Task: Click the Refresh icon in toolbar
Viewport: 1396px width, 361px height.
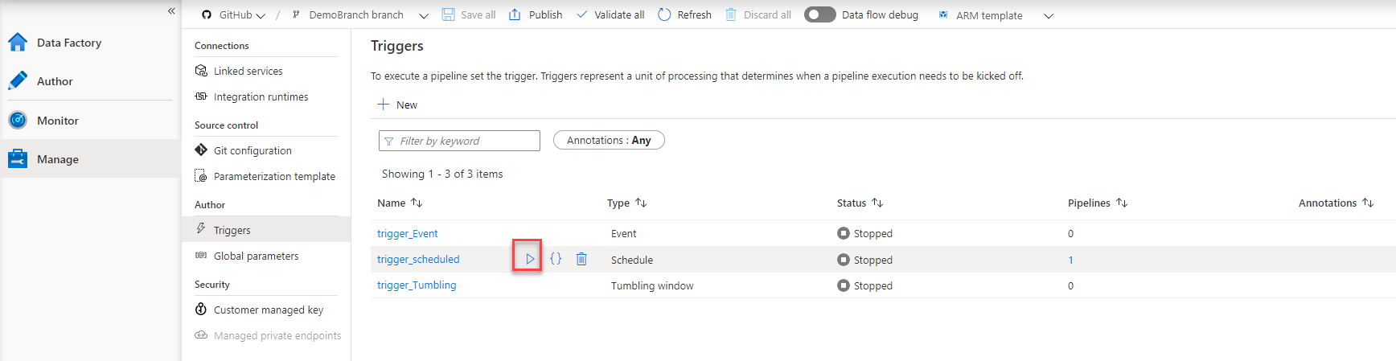Action: coord(664,14)
